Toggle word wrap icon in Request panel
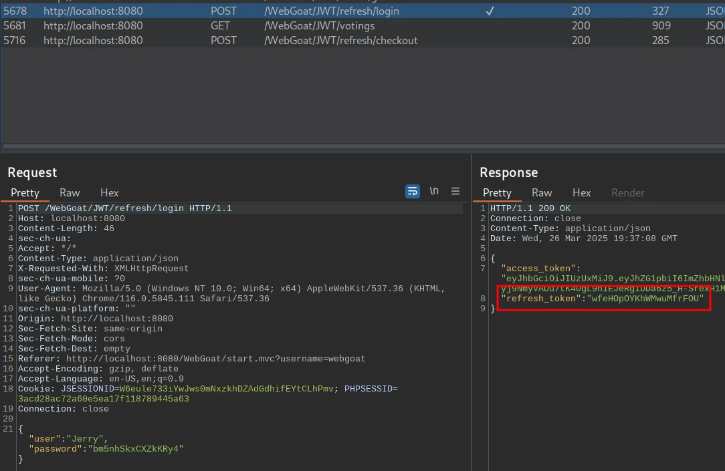 (x=413, y=191)
